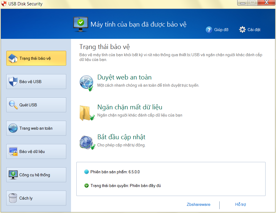Open the Cách ly quarantine section
The width and height of the screenshot is (276, 213).
pos(36,198)
